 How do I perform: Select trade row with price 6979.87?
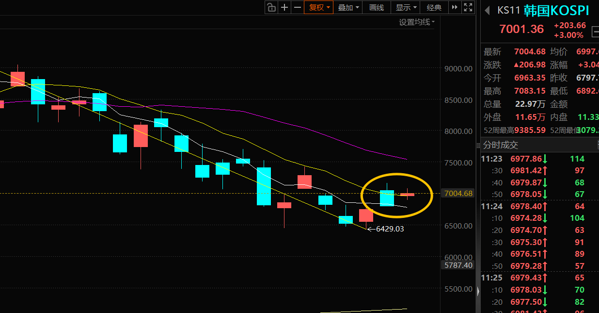[540, 182]
